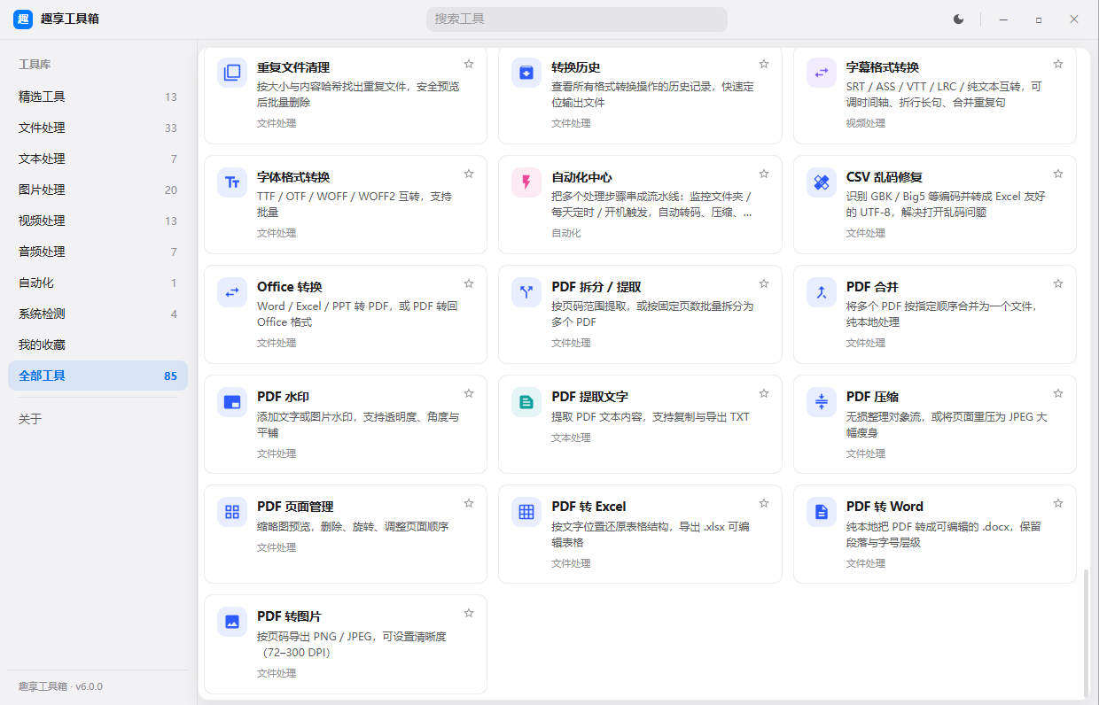Click the PDF 压缩 compress icon
The width and height of the screenshot is (1099, 705).
(822, 402)
